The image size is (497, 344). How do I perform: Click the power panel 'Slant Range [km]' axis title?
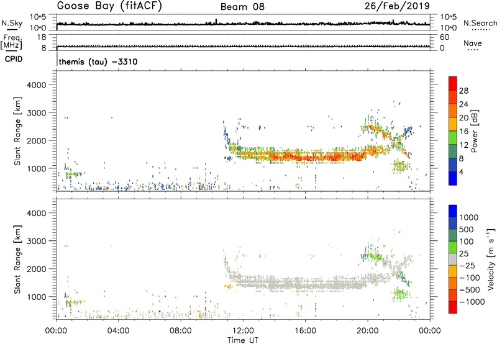tap(17, 131)
